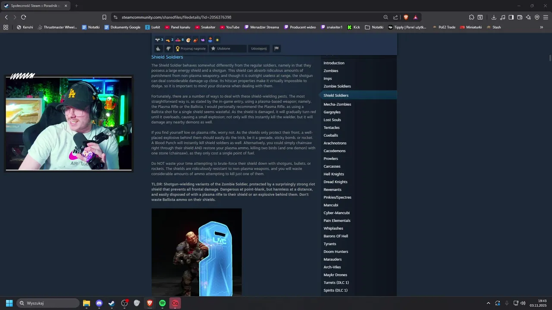Select Mecha-Zombies in guide index
552x310 pixels.
pyautogui.click(x=337, y=104)
